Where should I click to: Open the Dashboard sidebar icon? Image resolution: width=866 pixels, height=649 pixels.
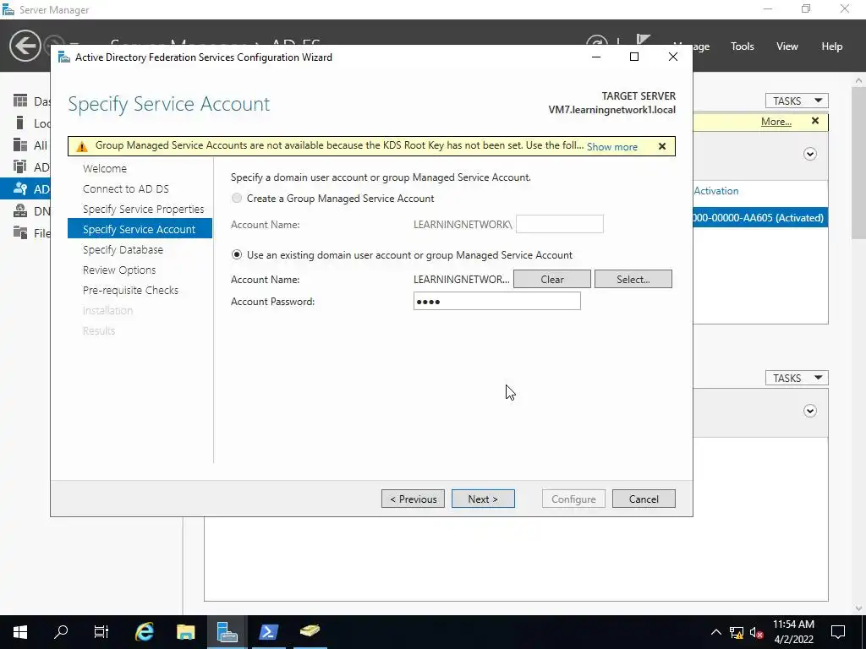20,101
